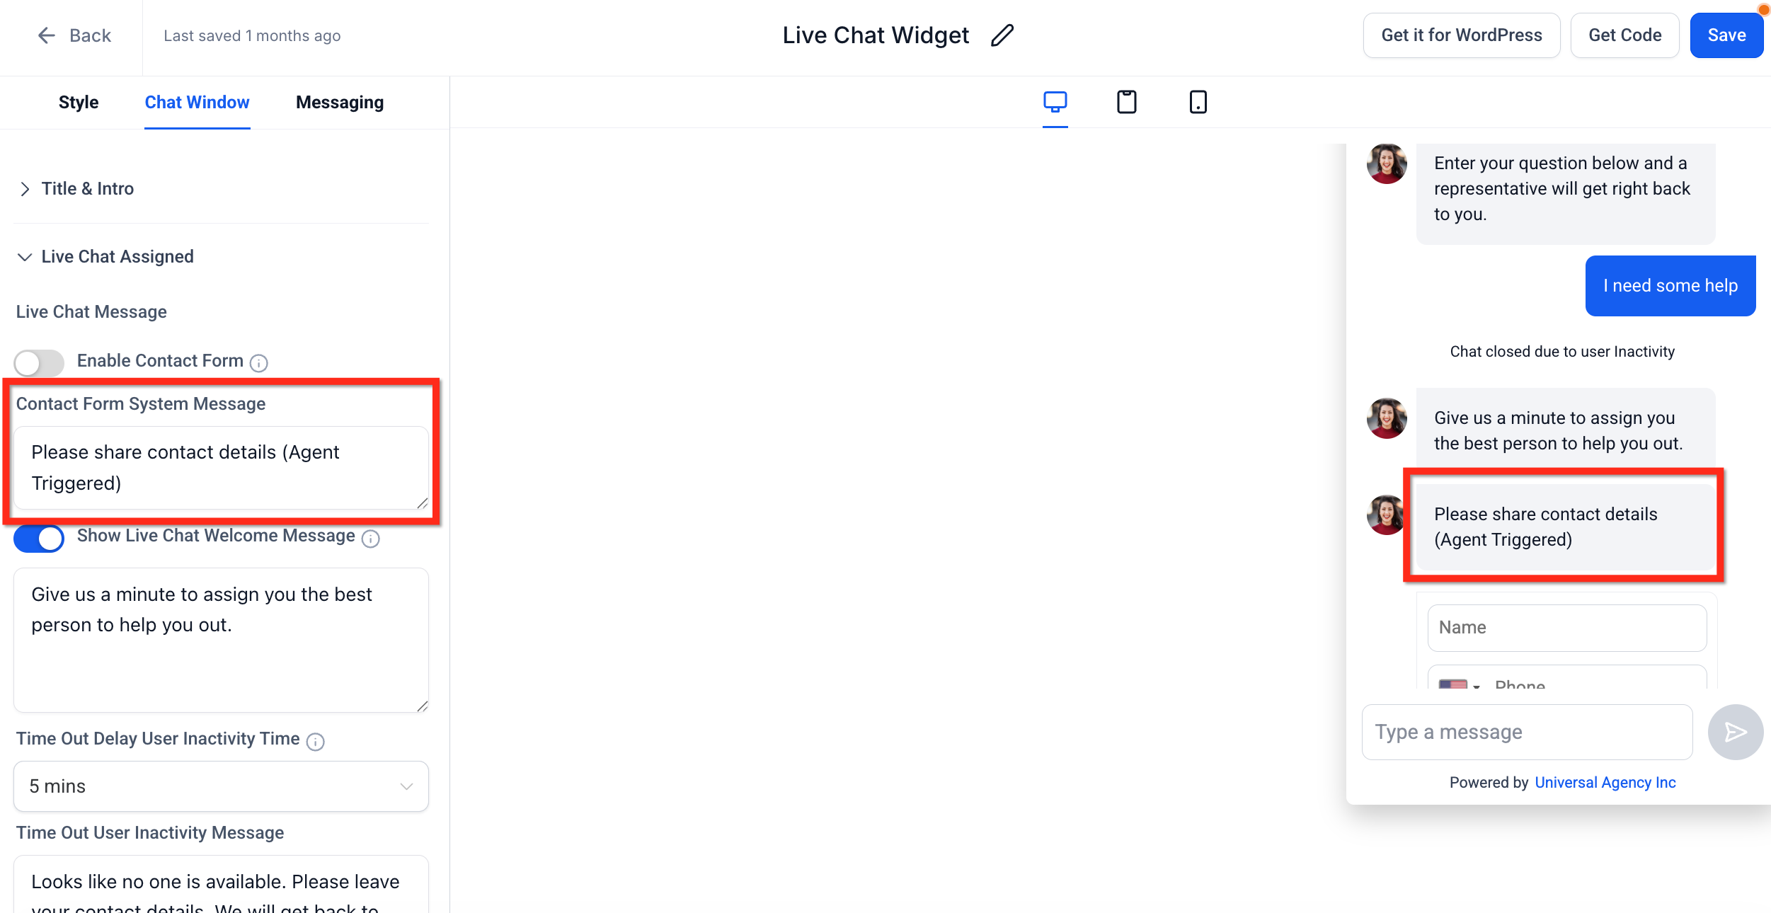The width and height of the screenshot is (1771, 913).
Task: Click info icon beside Time Out Delay label
Action: [316, 741]
